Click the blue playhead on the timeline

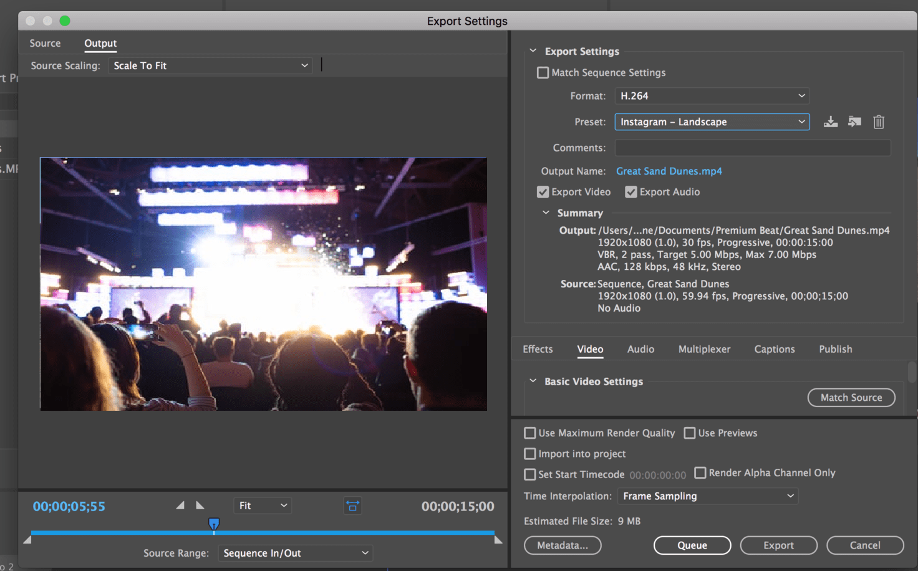[214, 524]
